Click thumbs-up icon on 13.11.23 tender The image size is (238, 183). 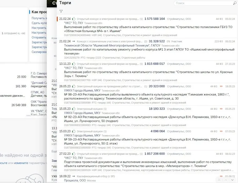pos(74,64)
